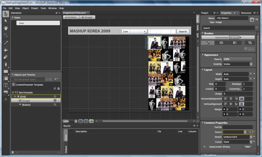Collapse the Brushes section

[x=203, y=33]
